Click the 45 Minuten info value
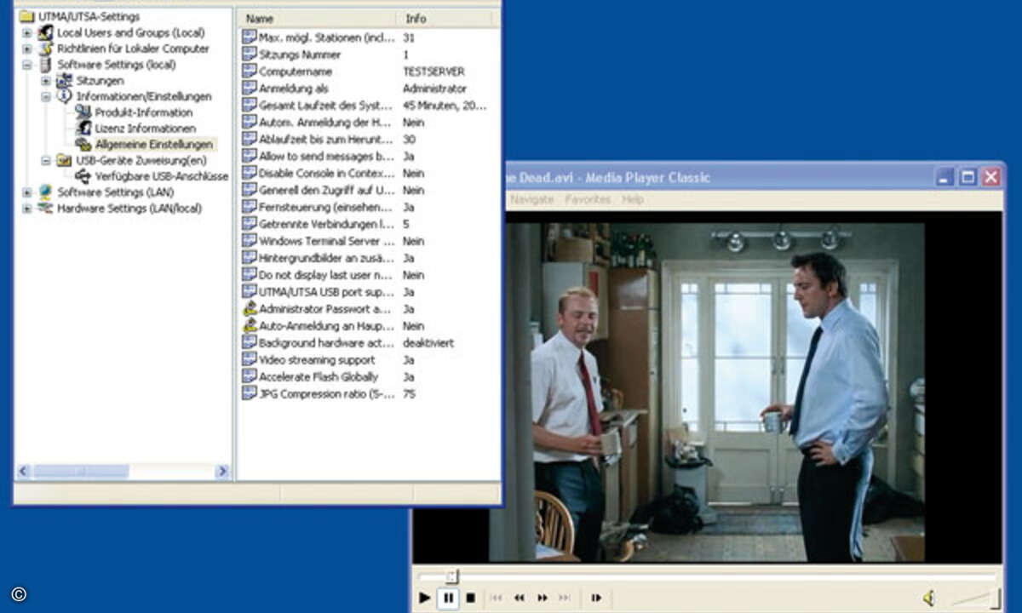 point(445,106)
